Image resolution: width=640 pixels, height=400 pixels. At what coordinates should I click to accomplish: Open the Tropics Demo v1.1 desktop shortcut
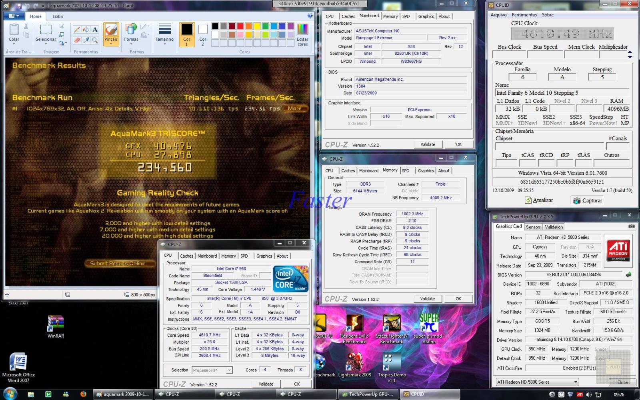(x=392, y=367)
